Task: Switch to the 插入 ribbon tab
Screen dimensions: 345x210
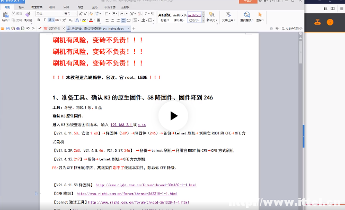Action: 21,7
